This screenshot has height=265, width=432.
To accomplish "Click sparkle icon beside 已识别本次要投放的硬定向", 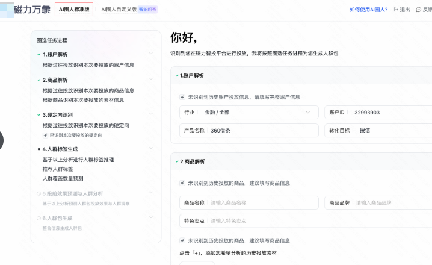I will pyautogui.click(x=45, y=135).
